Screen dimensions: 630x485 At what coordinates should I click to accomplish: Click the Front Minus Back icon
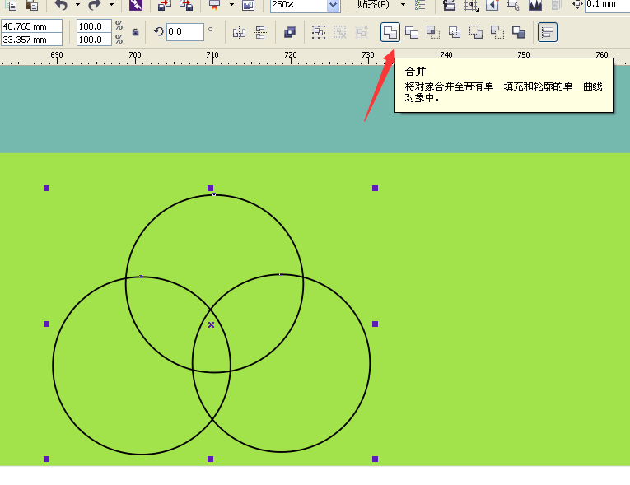476,32
